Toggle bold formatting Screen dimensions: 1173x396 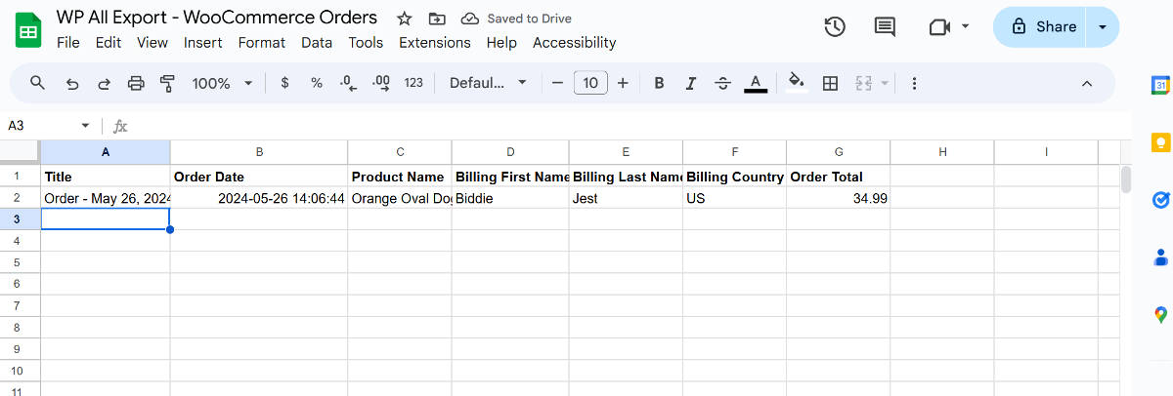(659, 83)
